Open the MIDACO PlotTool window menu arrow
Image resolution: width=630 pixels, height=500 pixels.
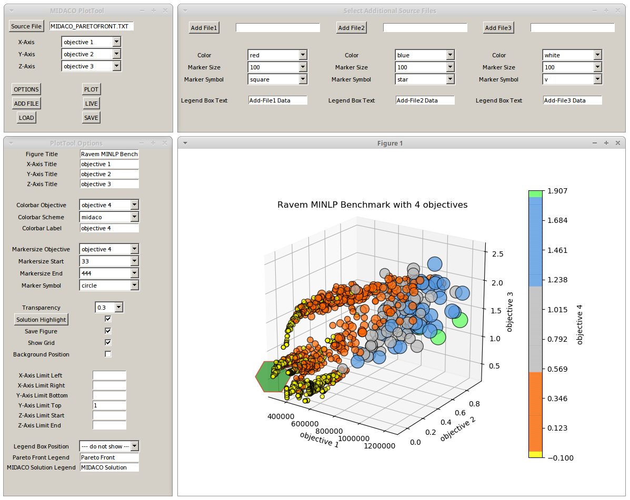[x=11, y=11]
